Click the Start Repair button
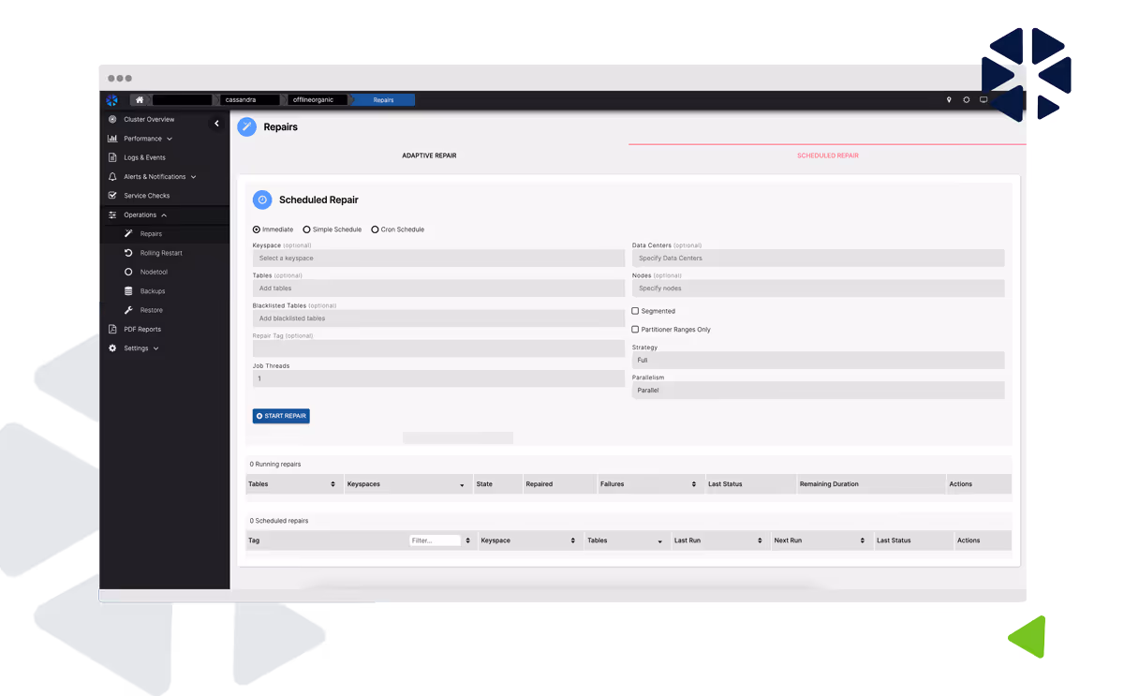Image resolution: width=1124 pixels, height=696 pixels. pos(281,416)
